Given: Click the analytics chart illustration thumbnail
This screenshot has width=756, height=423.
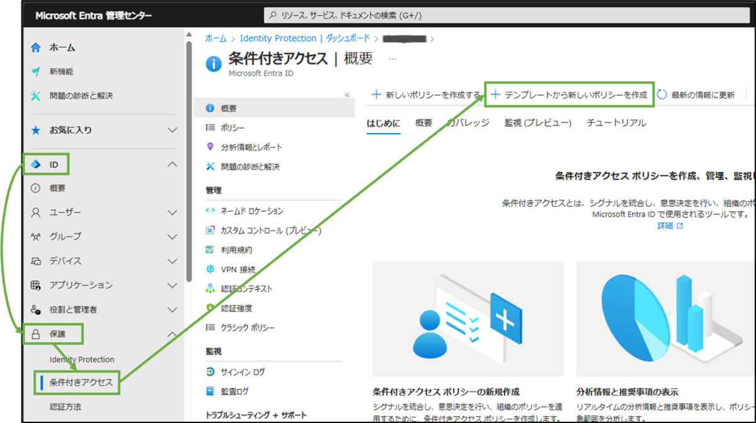Looking at the screenshot, I should 666,318.
